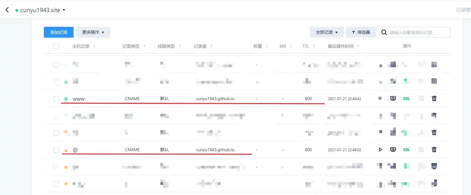Click SSL icon for @ record

click(406, 150)
